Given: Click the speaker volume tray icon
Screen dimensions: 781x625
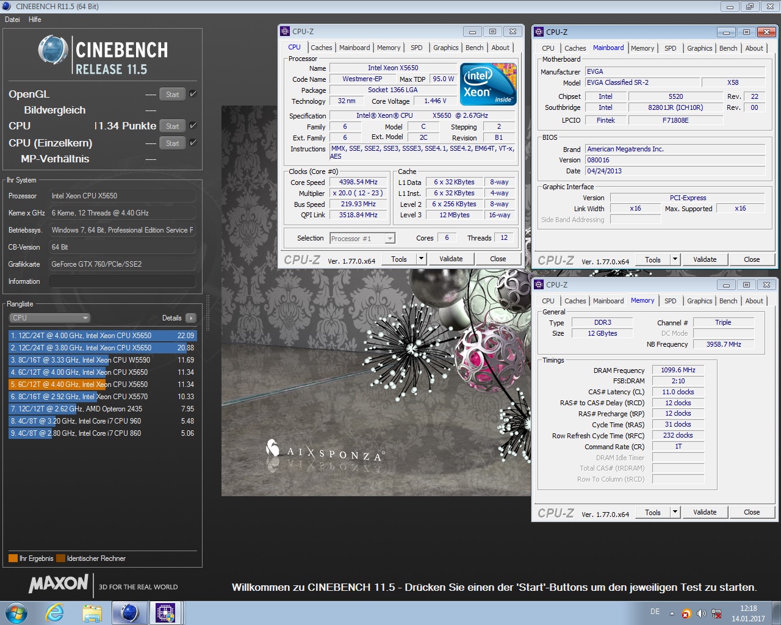Looking at the screenshot, I should 702,613.
